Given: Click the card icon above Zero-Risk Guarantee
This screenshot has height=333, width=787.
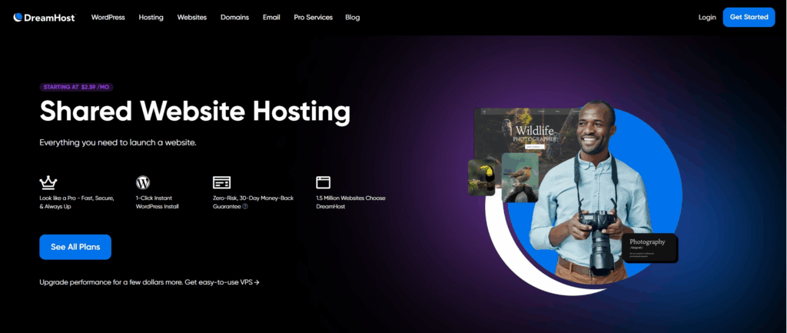Looking at the screenshot, I should (221, 182).
